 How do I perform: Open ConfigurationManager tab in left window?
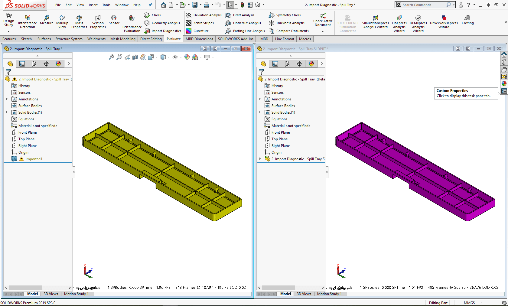pyautogui.click(x=34, y=64)
